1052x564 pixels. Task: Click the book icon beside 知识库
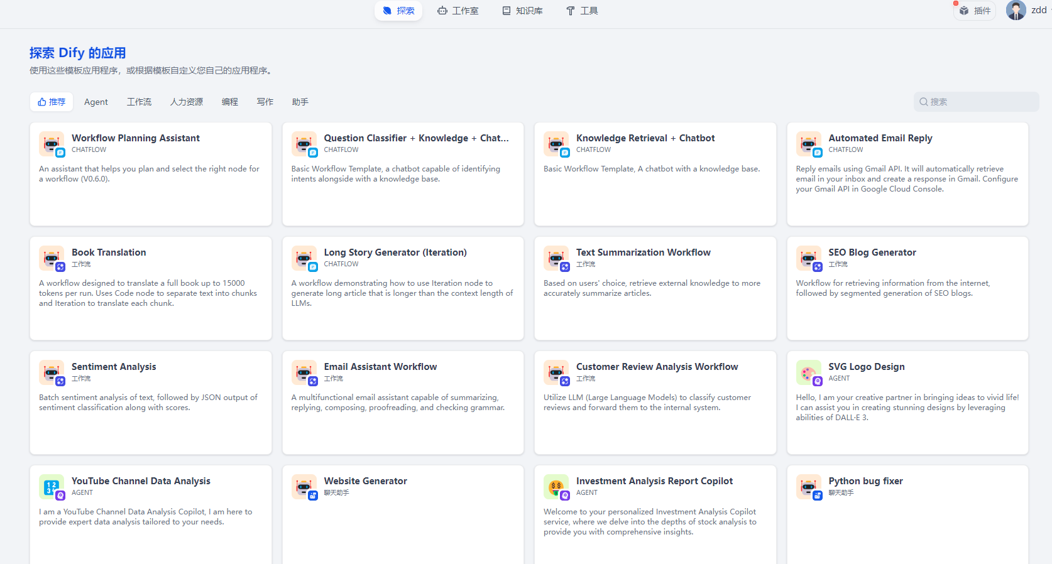507,11
